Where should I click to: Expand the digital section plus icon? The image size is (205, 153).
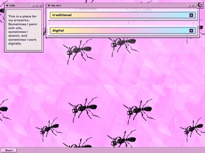191,31
